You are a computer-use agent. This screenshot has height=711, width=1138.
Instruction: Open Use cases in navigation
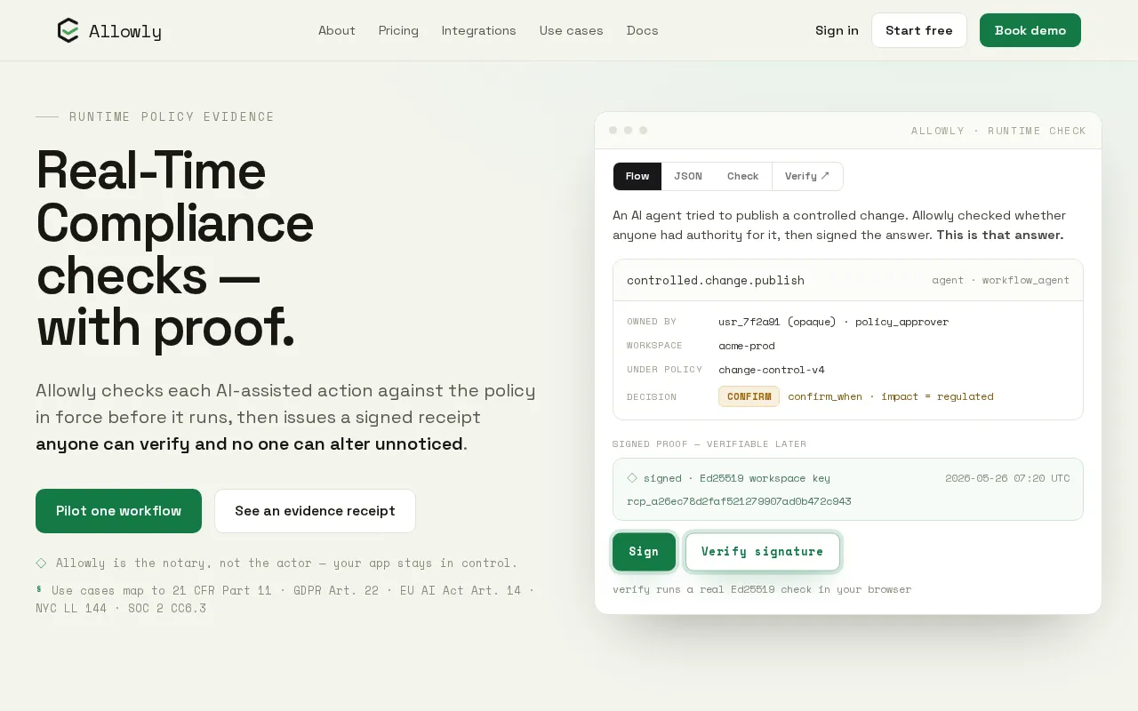point(571,30)
